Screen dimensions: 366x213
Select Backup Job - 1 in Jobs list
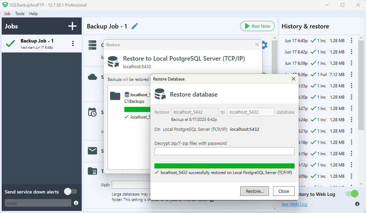[x=42, y=43]
